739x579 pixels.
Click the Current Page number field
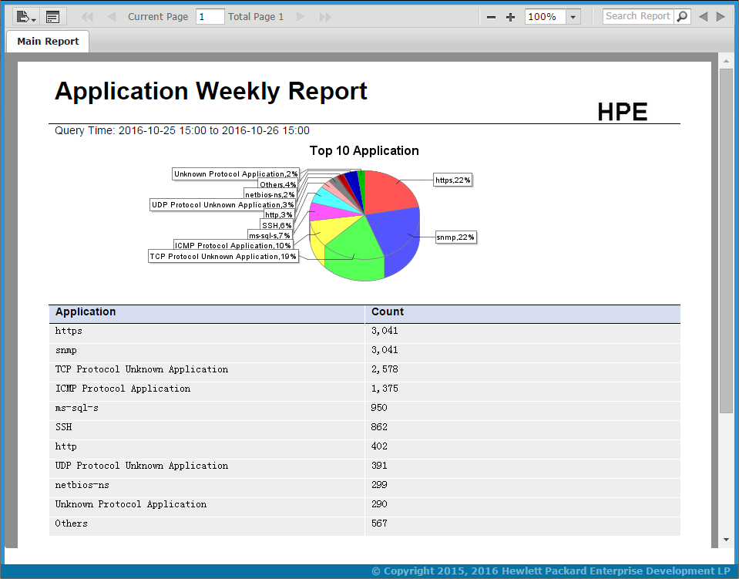pos(210,17)
